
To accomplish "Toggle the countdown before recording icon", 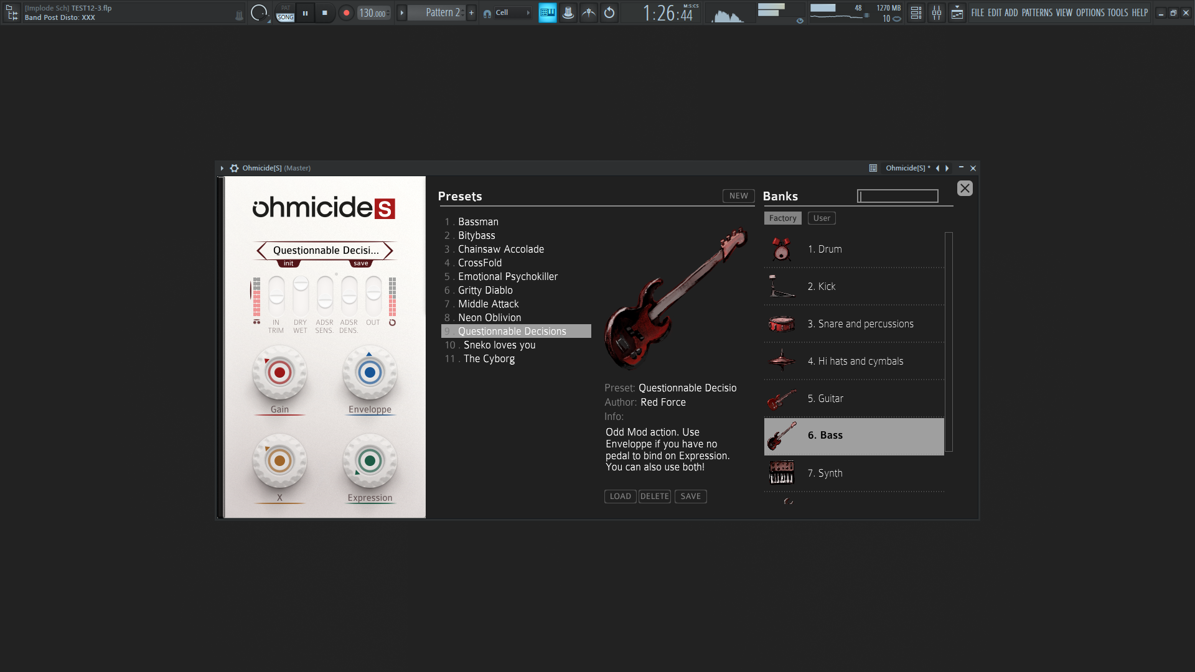I will pos(568,12).
